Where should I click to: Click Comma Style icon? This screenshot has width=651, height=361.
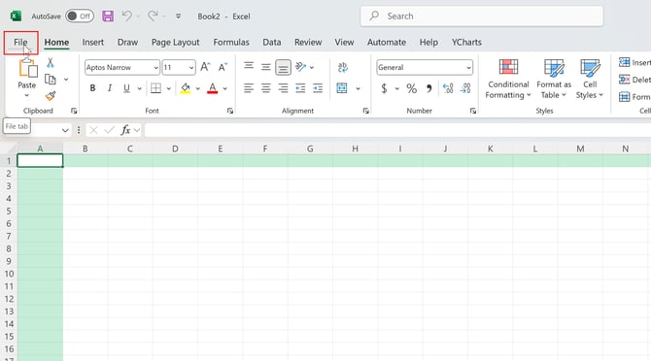point(428,88)
